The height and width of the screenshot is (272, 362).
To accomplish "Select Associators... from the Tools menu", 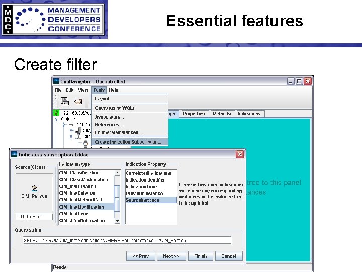I will [x=130, y=117].
